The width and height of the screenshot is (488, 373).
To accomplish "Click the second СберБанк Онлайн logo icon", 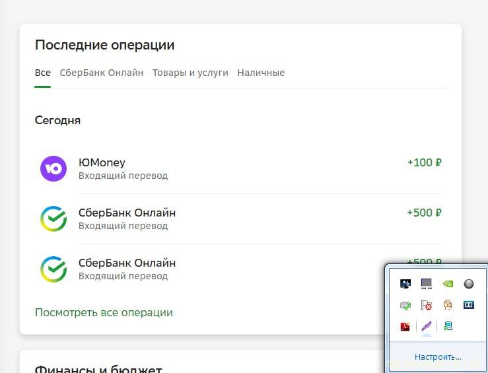I will (53, 269).
